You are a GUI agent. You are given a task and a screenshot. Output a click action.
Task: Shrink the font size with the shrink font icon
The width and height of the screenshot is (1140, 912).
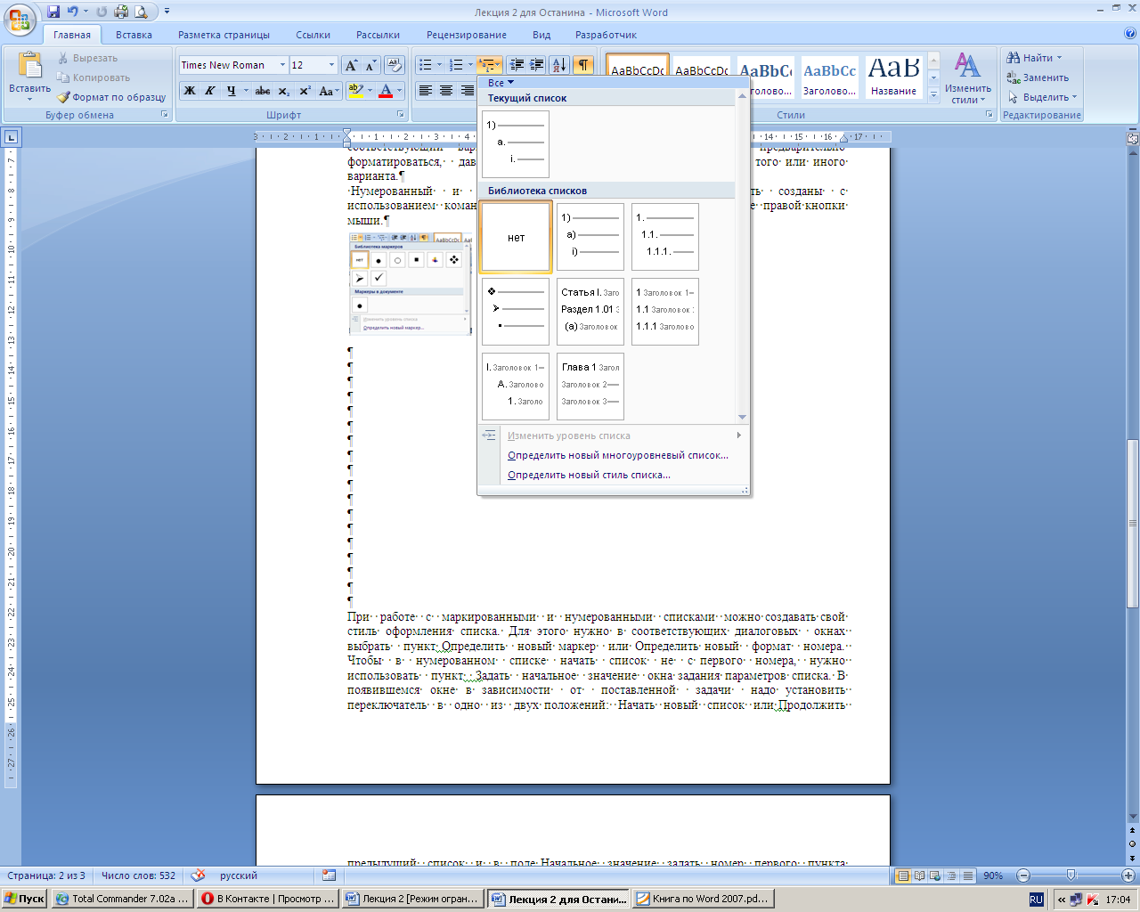(370, 65)
